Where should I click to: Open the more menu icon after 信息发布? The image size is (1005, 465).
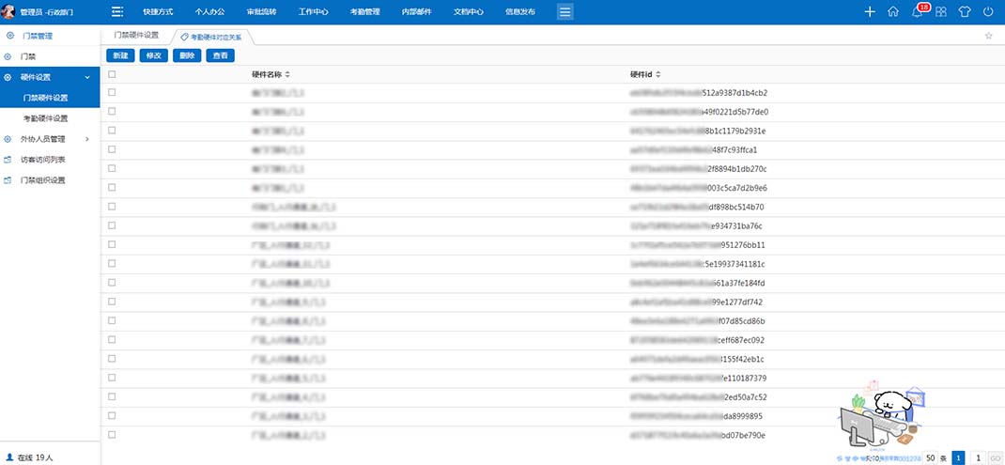tap(564, 12)
